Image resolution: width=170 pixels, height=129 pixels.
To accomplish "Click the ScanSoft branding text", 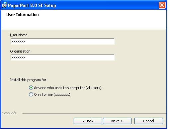I will (9, 113).
